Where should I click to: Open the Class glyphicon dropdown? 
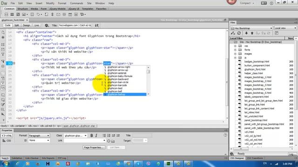tap(75, 135)
